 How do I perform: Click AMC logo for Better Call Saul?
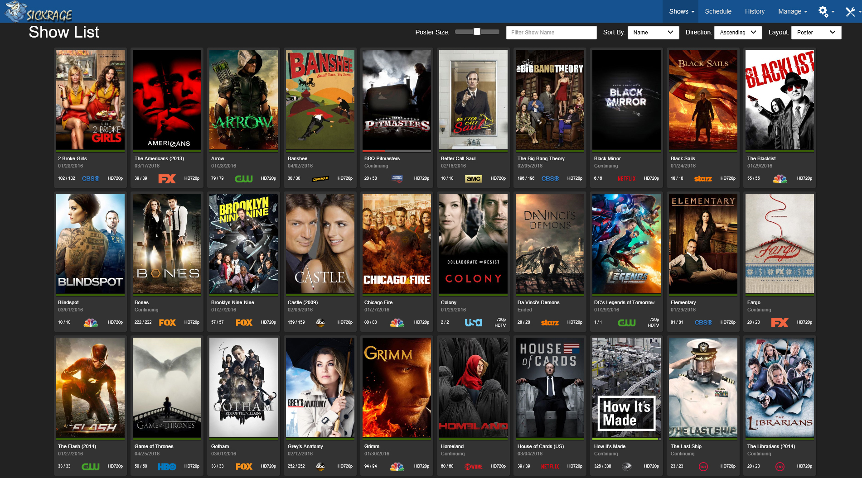pyautogui.click(x=474, y=178)
